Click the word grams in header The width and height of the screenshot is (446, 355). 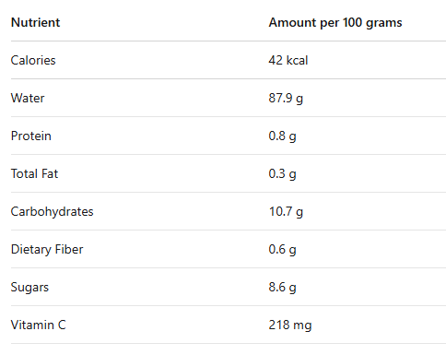point(384,24)
